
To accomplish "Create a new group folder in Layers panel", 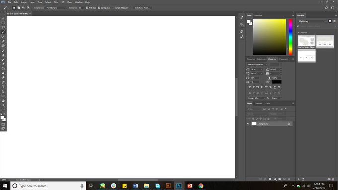I will [x=279, y=179].
